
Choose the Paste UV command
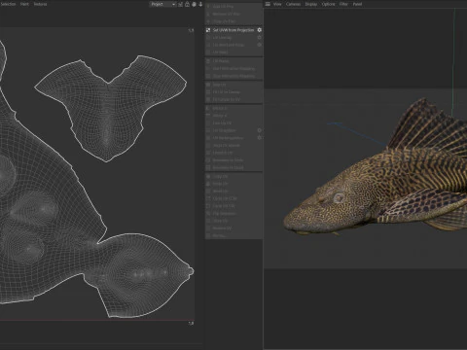click(233, 184)
